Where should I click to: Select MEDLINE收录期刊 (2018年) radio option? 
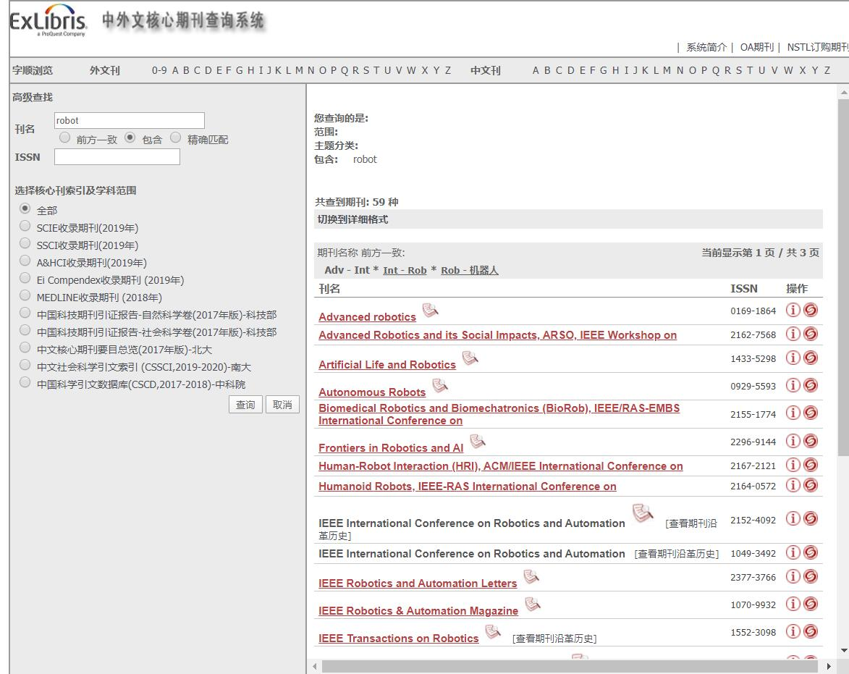pos(25,295)
